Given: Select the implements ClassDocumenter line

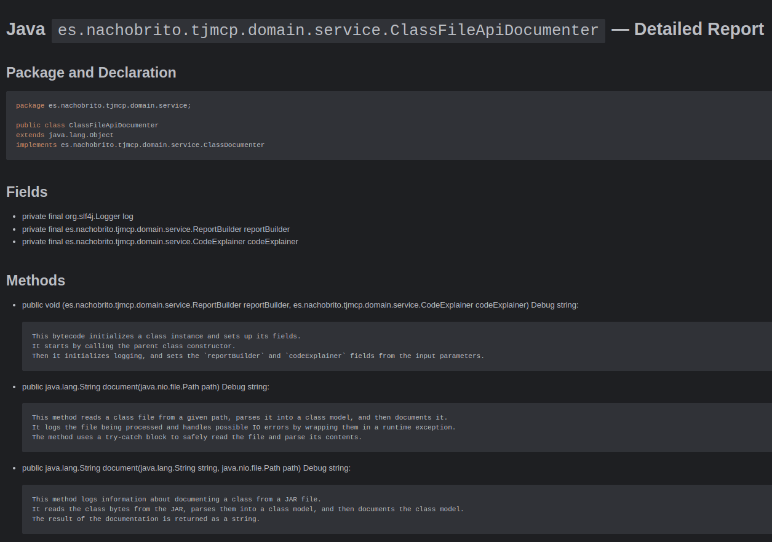Looking at the screenshot, I should coord(140,145).
